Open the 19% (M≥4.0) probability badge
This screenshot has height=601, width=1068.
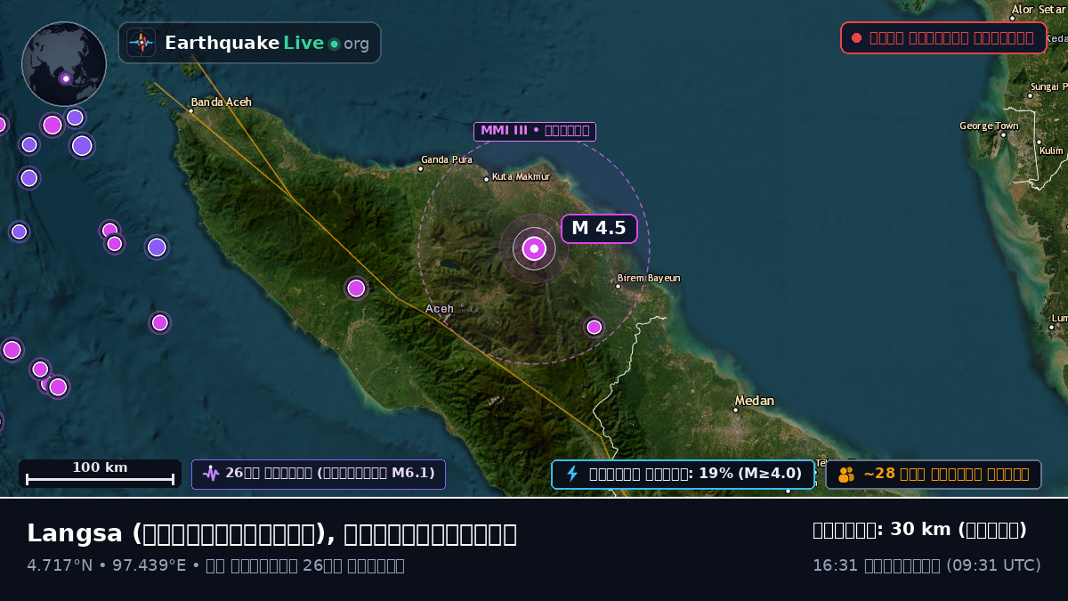point(683,474)
